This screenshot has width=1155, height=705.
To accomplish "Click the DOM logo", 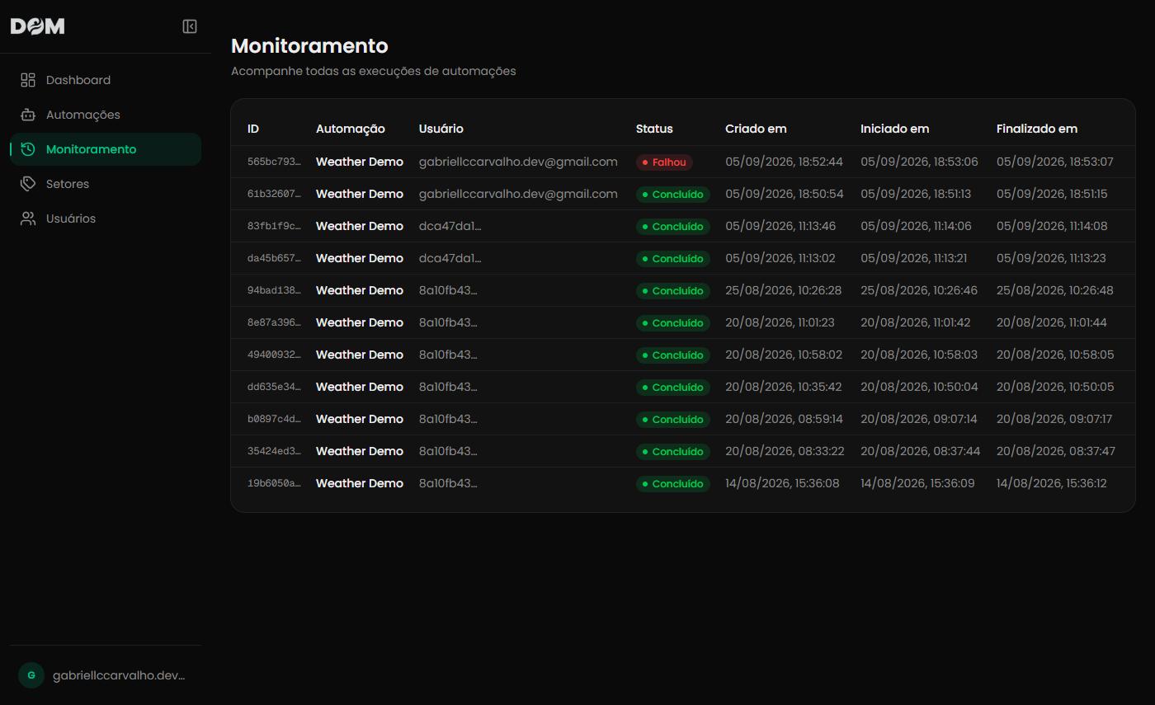I will [x=37, y=26].
